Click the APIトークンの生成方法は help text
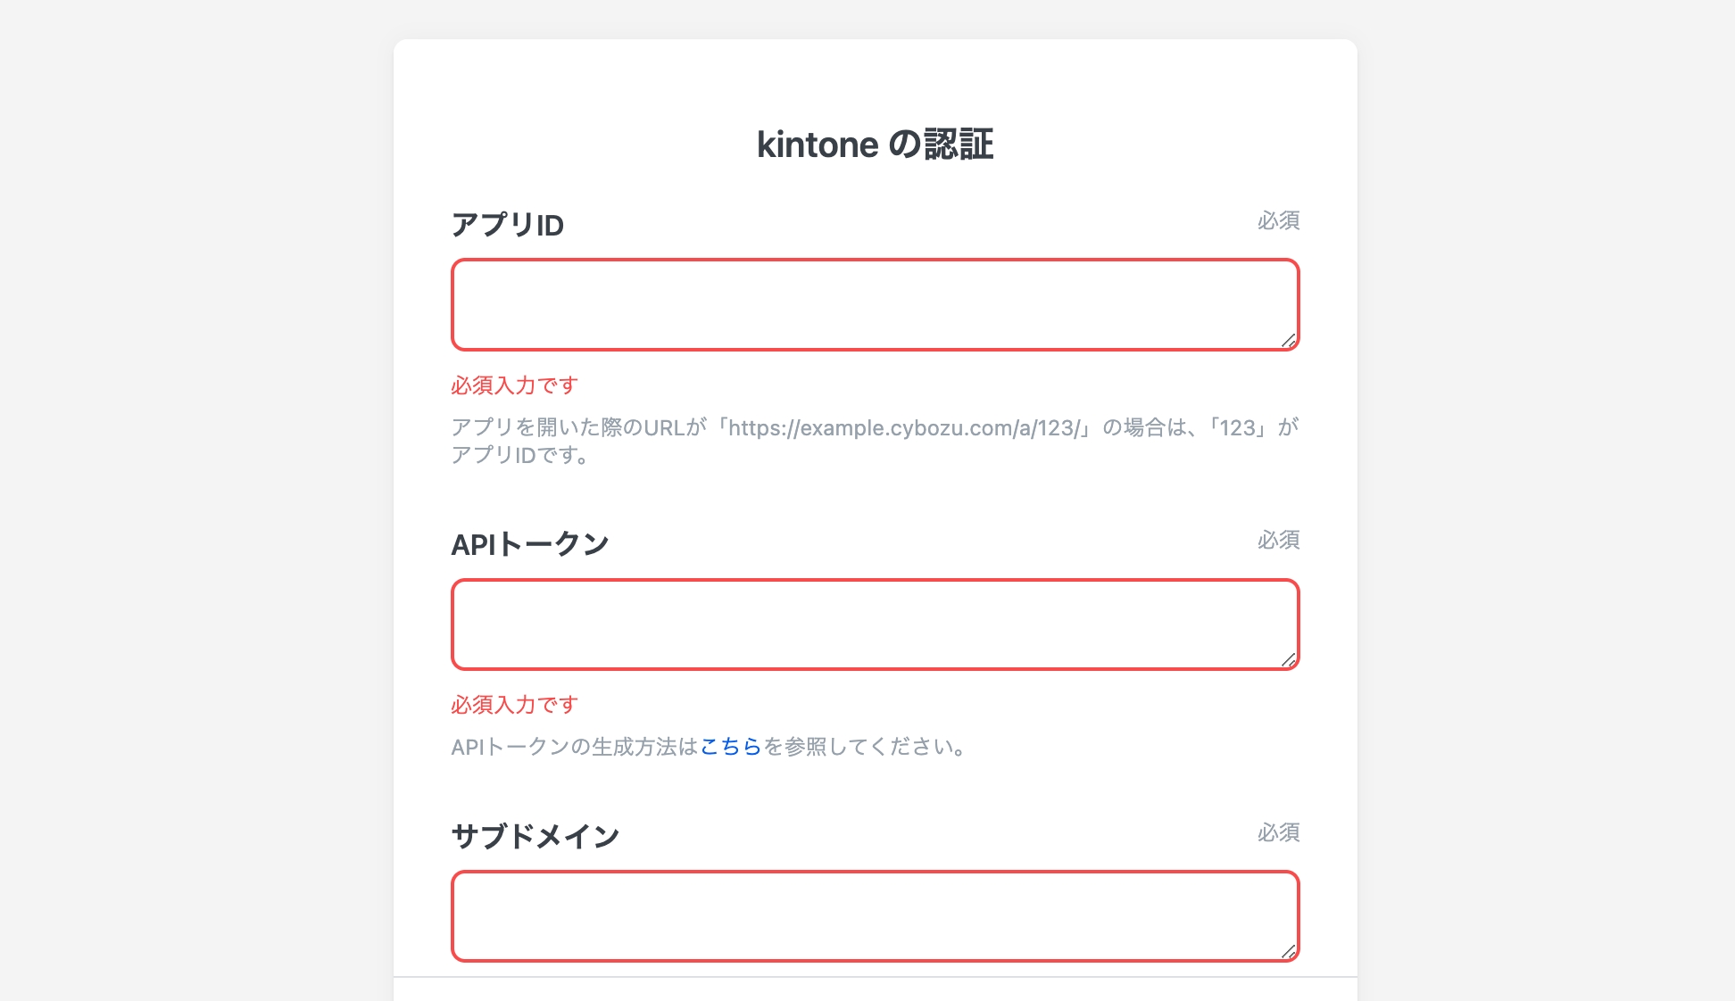 click(x=574, y=747)
